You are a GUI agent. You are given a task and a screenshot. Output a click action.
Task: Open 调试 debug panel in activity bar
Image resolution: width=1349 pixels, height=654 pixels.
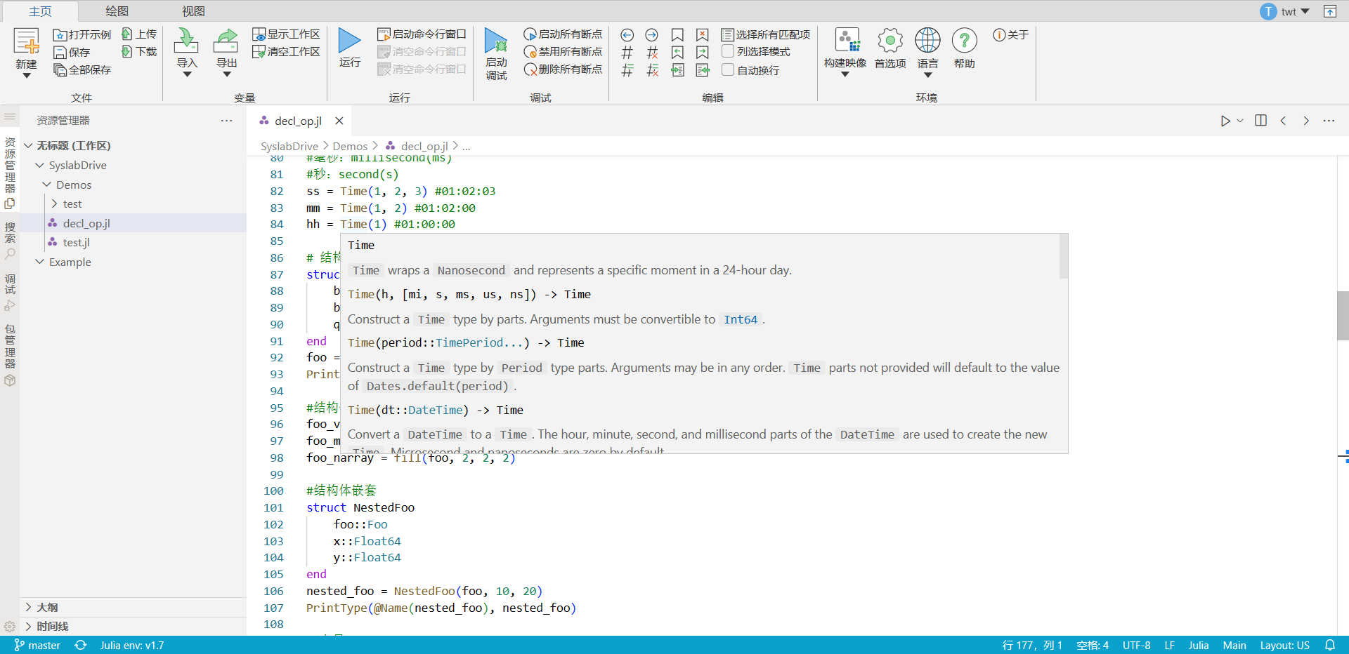(x=10, y=293)
